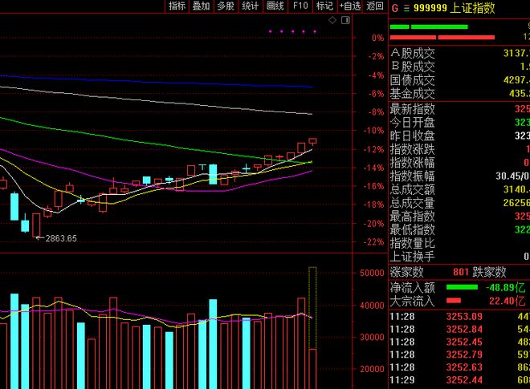Open the 叠加 overlay tool
This screenshot has width=530, height=389.
coord(202,6)
